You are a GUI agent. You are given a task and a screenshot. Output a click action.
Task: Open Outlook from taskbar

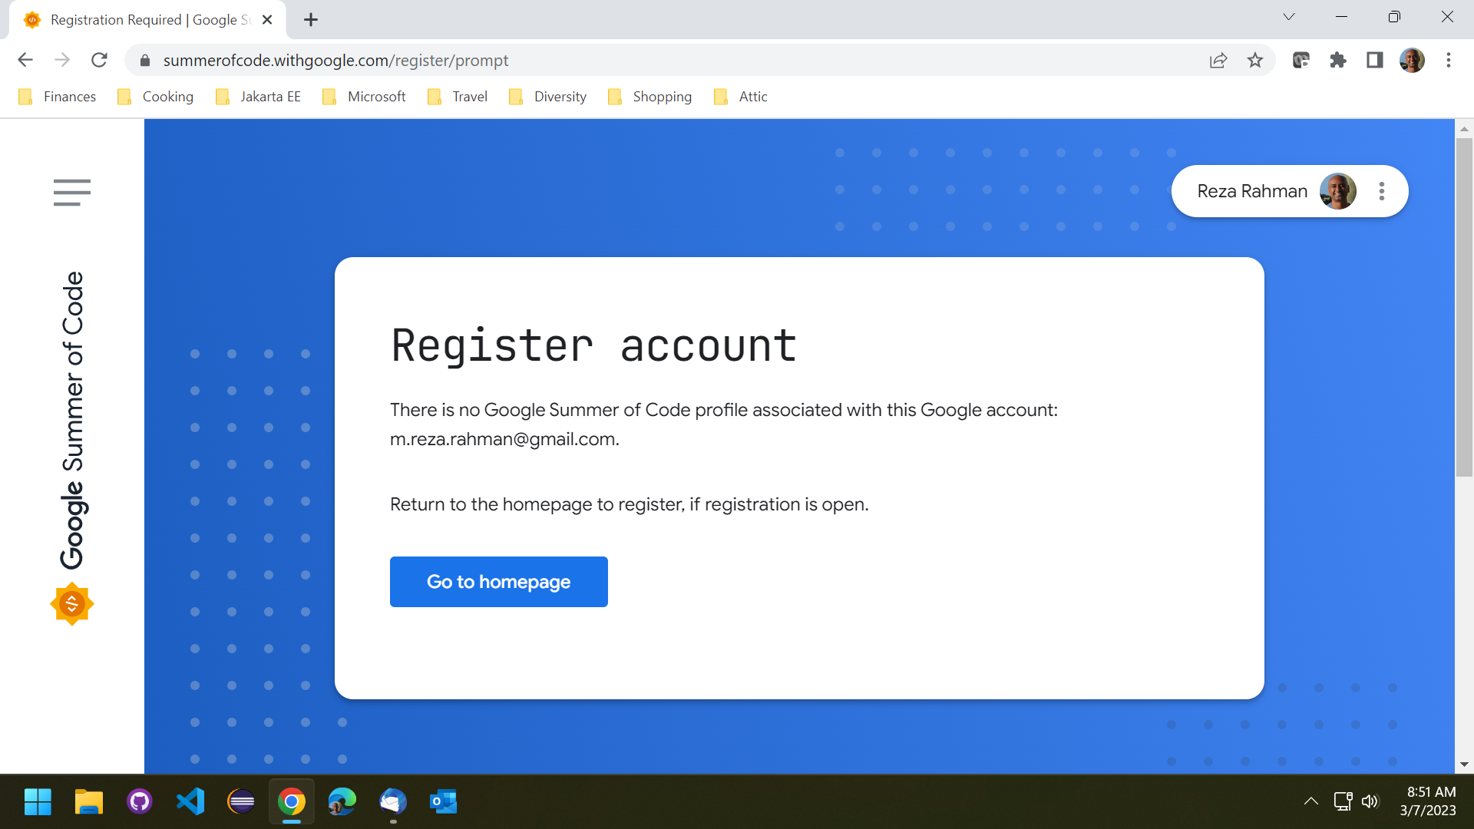[x=444, y=802]
